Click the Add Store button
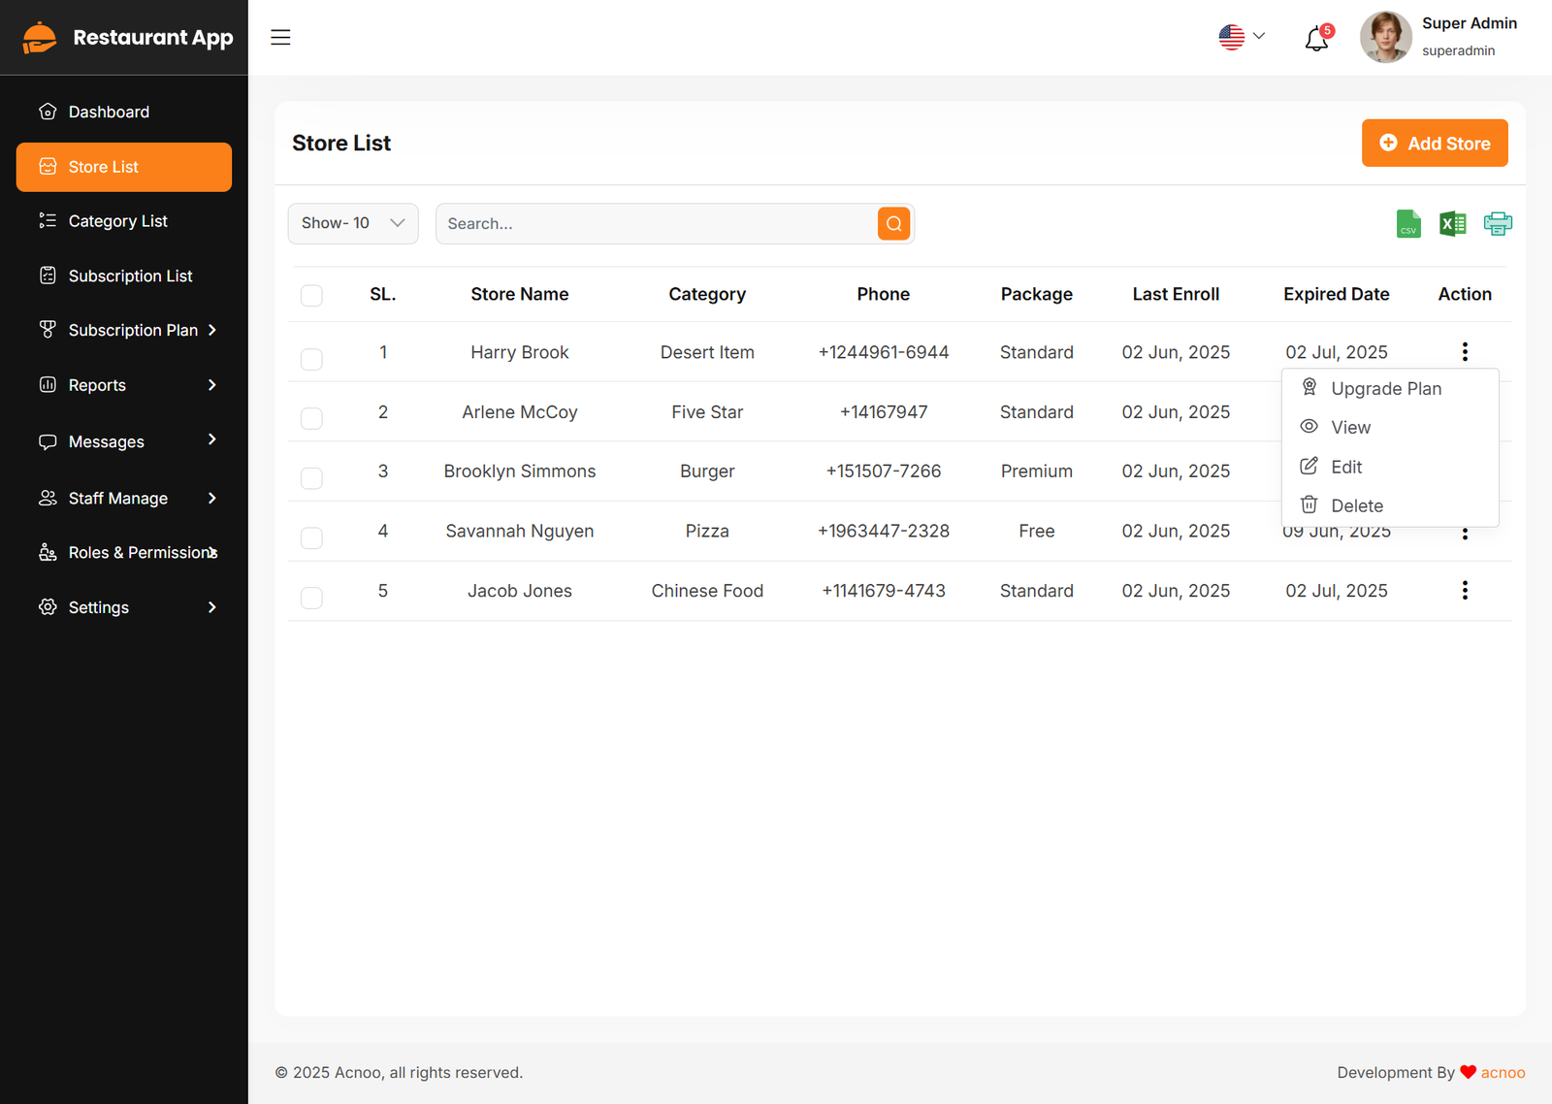 point(1434,144)
